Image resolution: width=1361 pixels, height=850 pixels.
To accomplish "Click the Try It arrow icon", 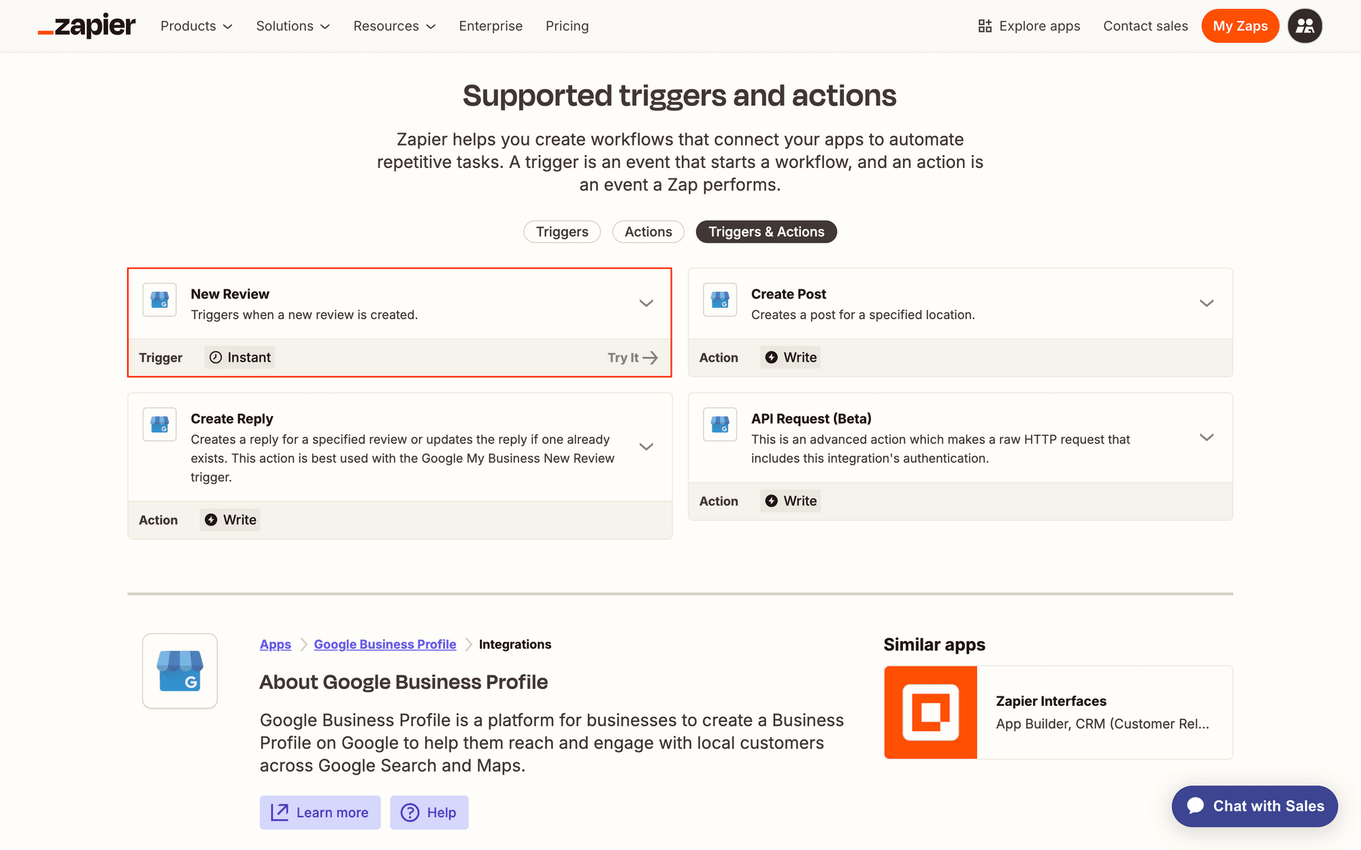I will pyautogui.click(x=651, y=358).
